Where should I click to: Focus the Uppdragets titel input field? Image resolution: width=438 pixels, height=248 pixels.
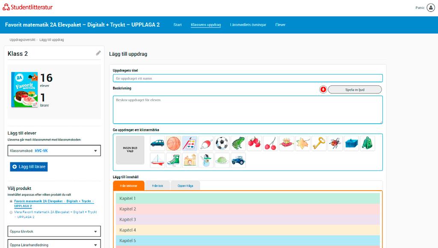tap(248, 78)
